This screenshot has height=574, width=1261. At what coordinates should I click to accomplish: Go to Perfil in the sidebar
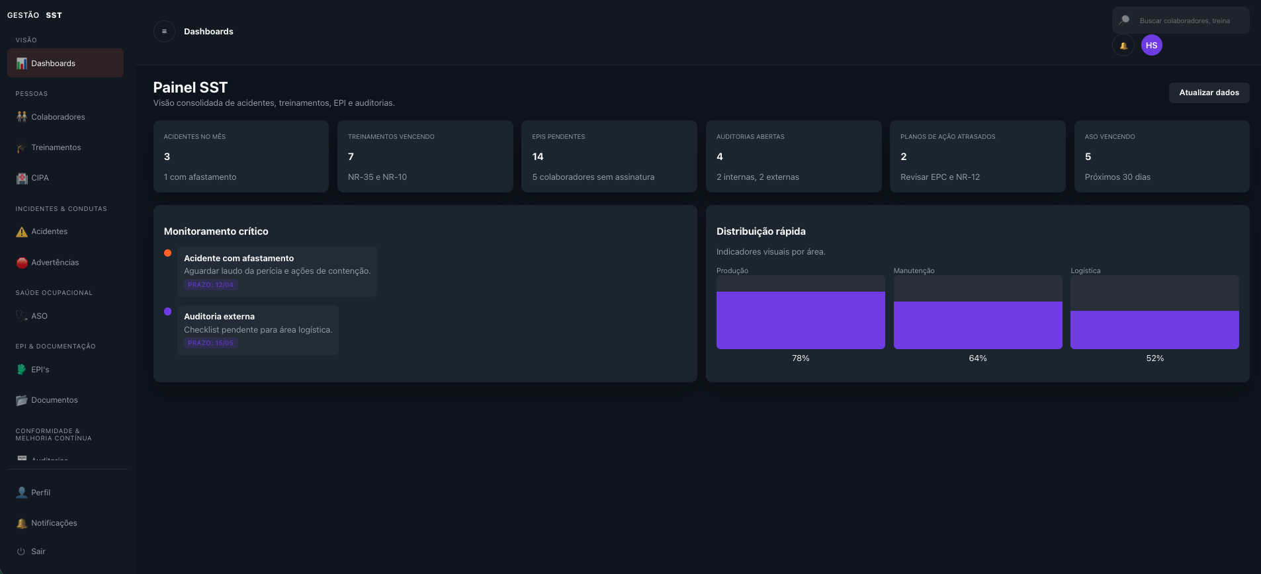tap(40, 493)
